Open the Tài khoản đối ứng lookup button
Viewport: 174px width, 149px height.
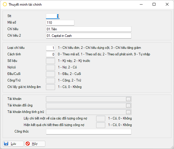(x=128, y=106)
